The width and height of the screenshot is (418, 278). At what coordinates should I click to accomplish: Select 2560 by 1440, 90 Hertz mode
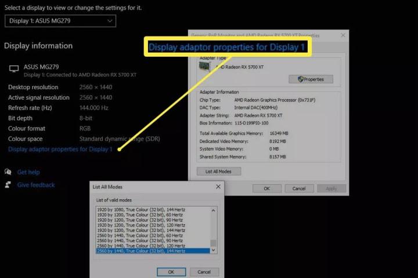[x=153, y=240]
